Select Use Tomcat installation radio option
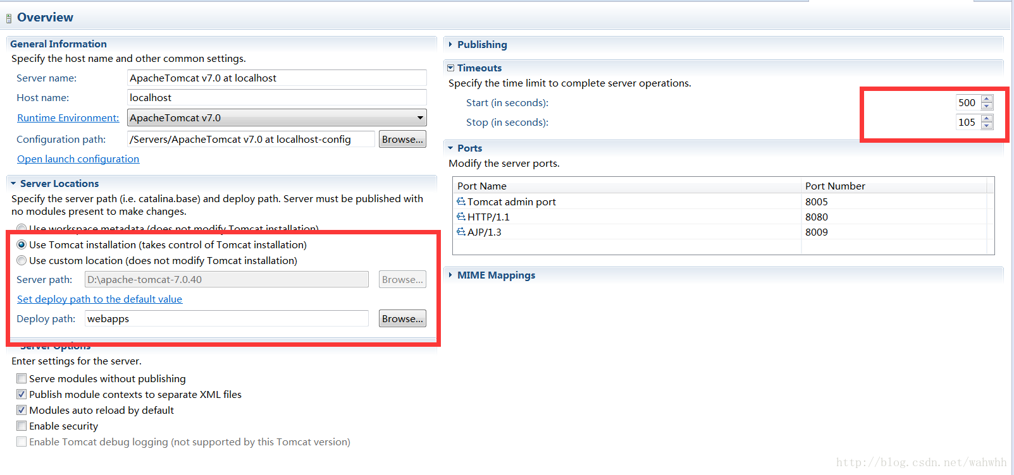Image resolution: width=1014 pixels, height=475 pixels. (x=22, y=244)
